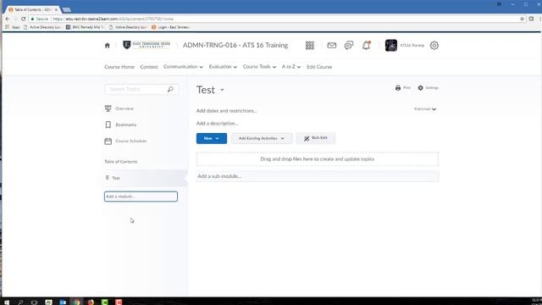Image resolution: width=542 pixels, height=305 pixels.
Task: Click the Course Schedule calendar icon
Action: pyautogui.click(x=108, y=141)
